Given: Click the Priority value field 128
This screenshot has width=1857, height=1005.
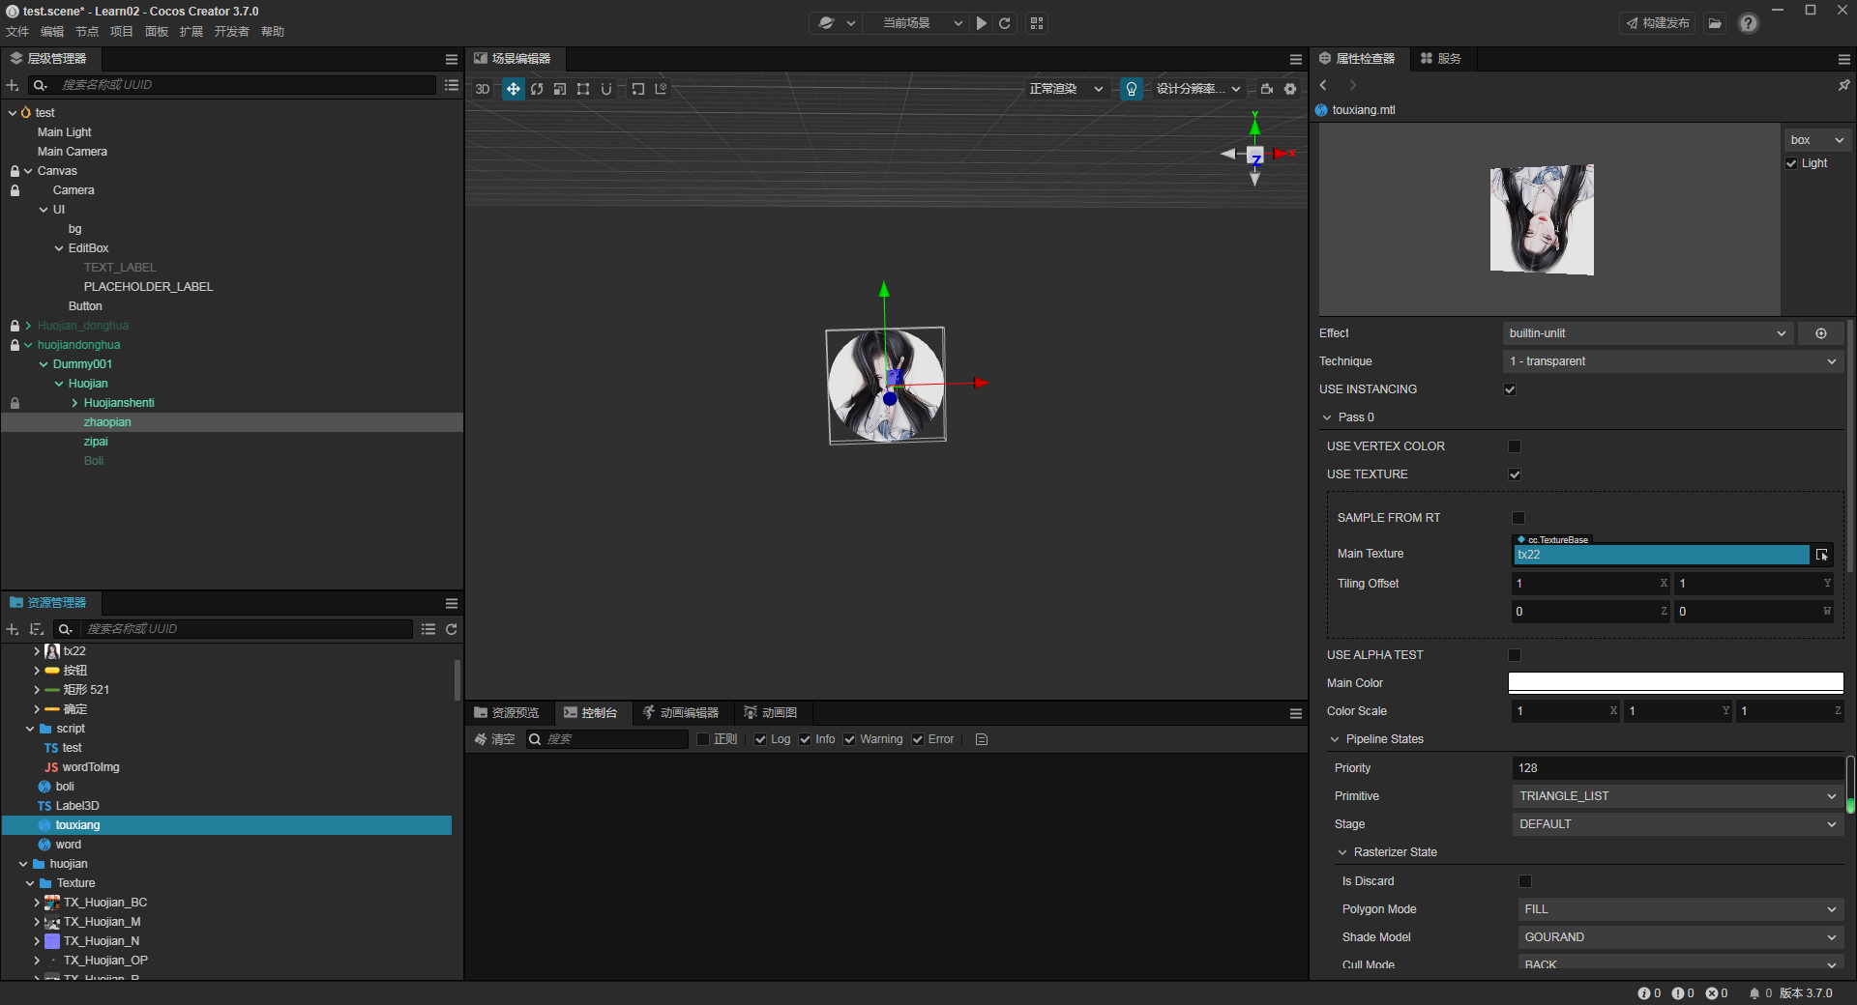Looking at the screenshot, I should (1677, 768).
